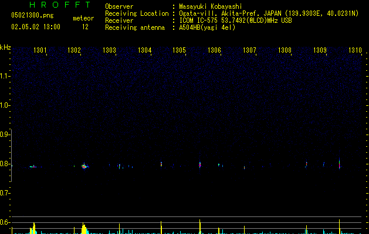
Task: Click the date stamp 02.05.02 13:00
Action: [x=36, y=27]
